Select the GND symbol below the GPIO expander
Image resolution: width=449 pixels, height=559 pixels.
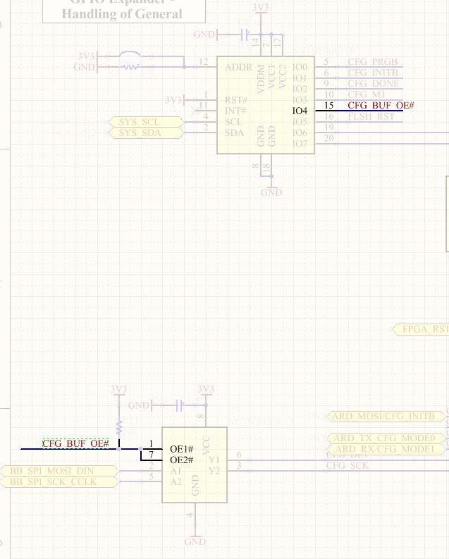coord(271,191)
